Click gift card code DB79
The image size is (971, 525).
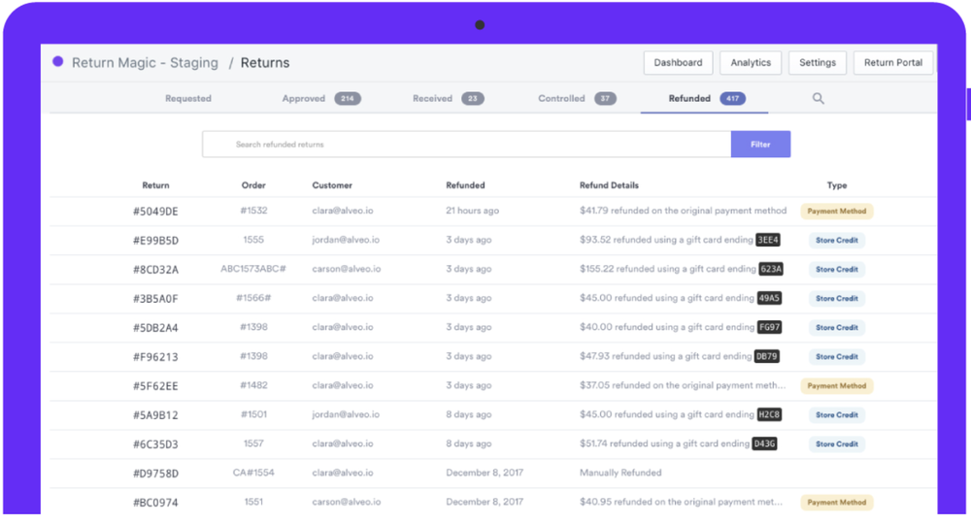click(767, 356)
